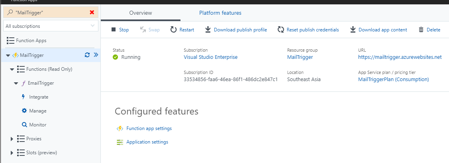The image size is (449, 163).
Task: Click the EmailTrigger function f icon
Action: [x=24, y=83]
